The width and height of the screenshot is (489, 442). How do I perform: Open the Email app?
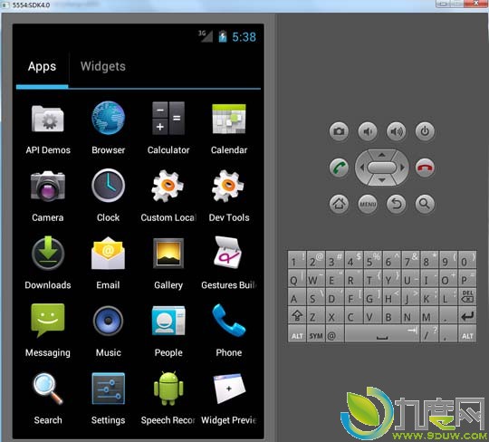pyautogui.click(x=109, y=264)
